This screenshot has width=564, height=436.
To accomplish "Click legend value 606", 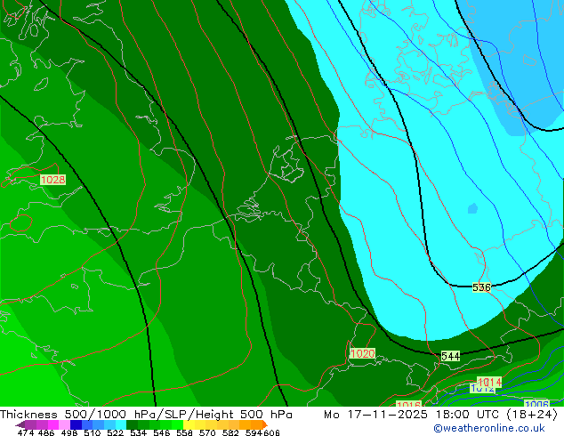I will (271, 432).
